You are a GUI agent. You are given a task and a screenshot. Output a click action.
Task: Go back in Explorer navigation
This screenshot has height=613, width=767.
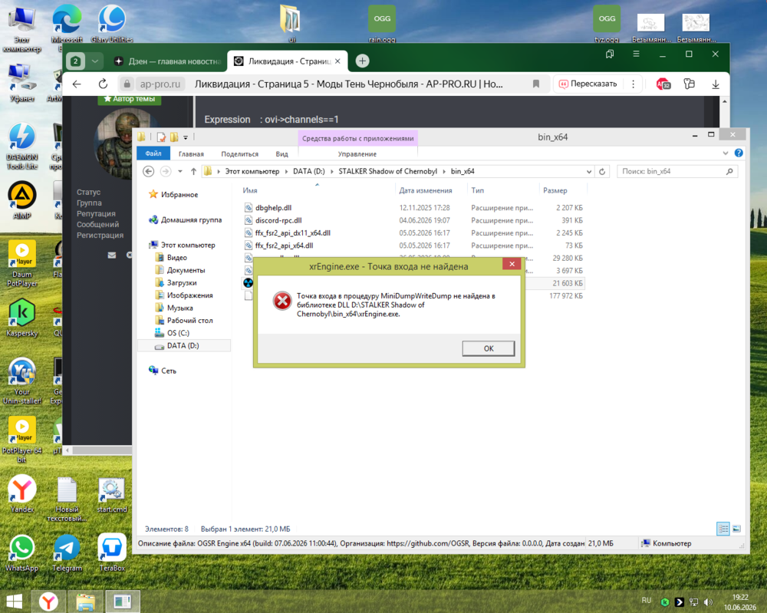149,171
